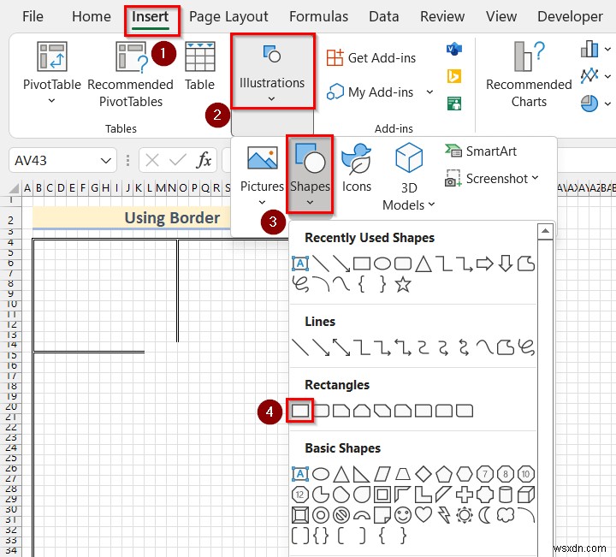Select the Rectangle shape under Rectangles
The image size is (616, 557).
300,411
